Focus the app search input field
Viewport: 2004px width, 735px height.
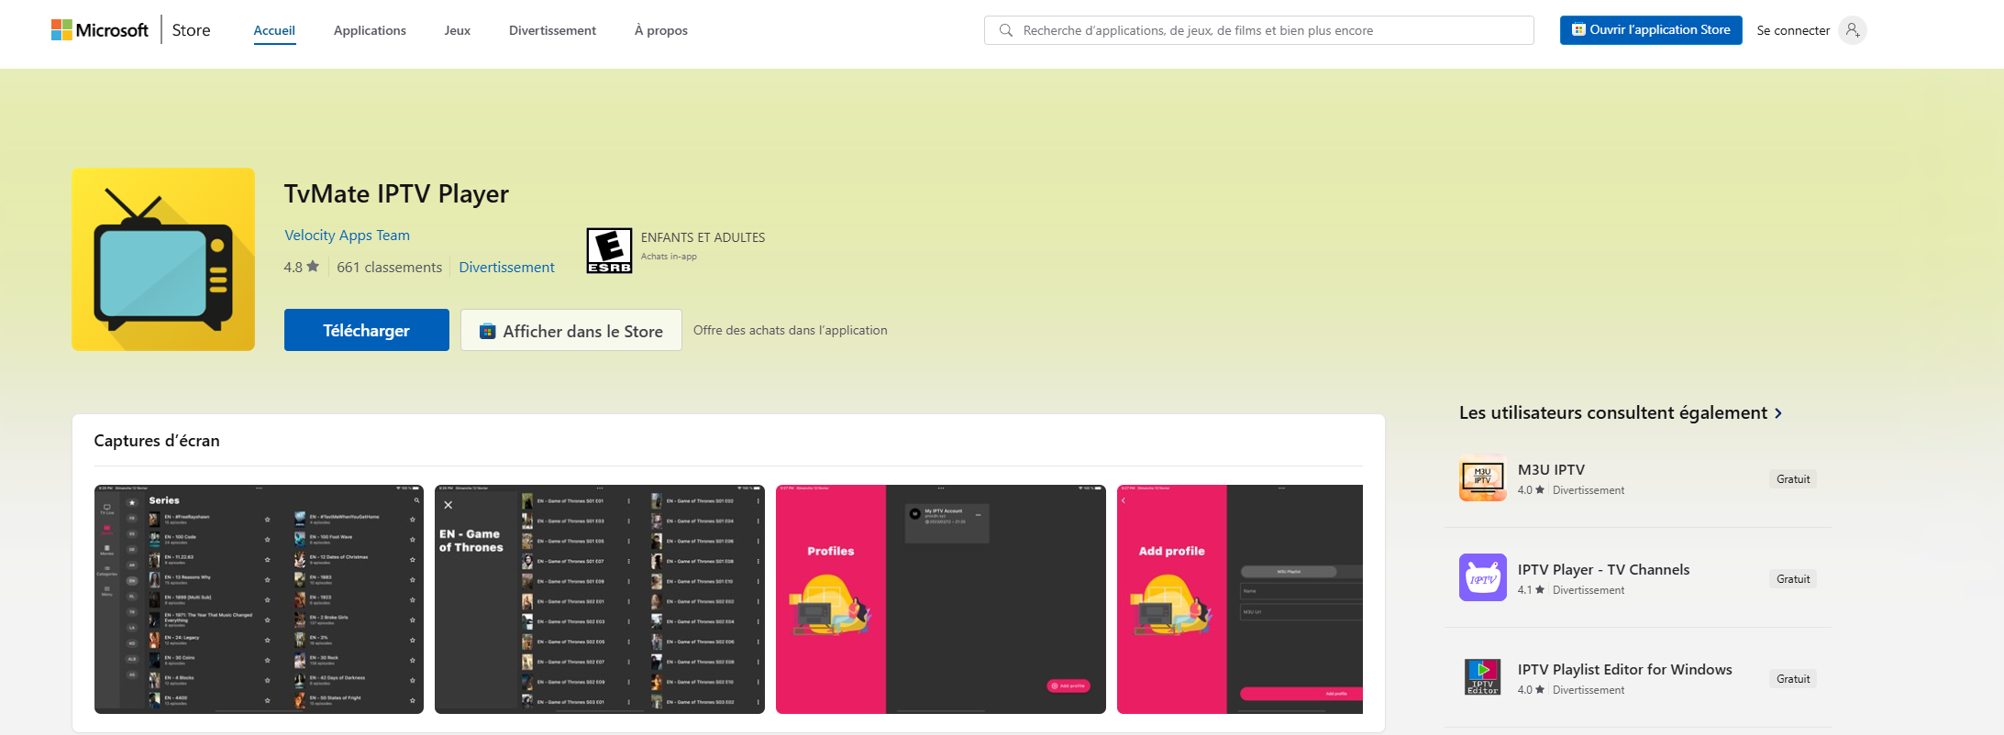click(x=1258, y=30)
